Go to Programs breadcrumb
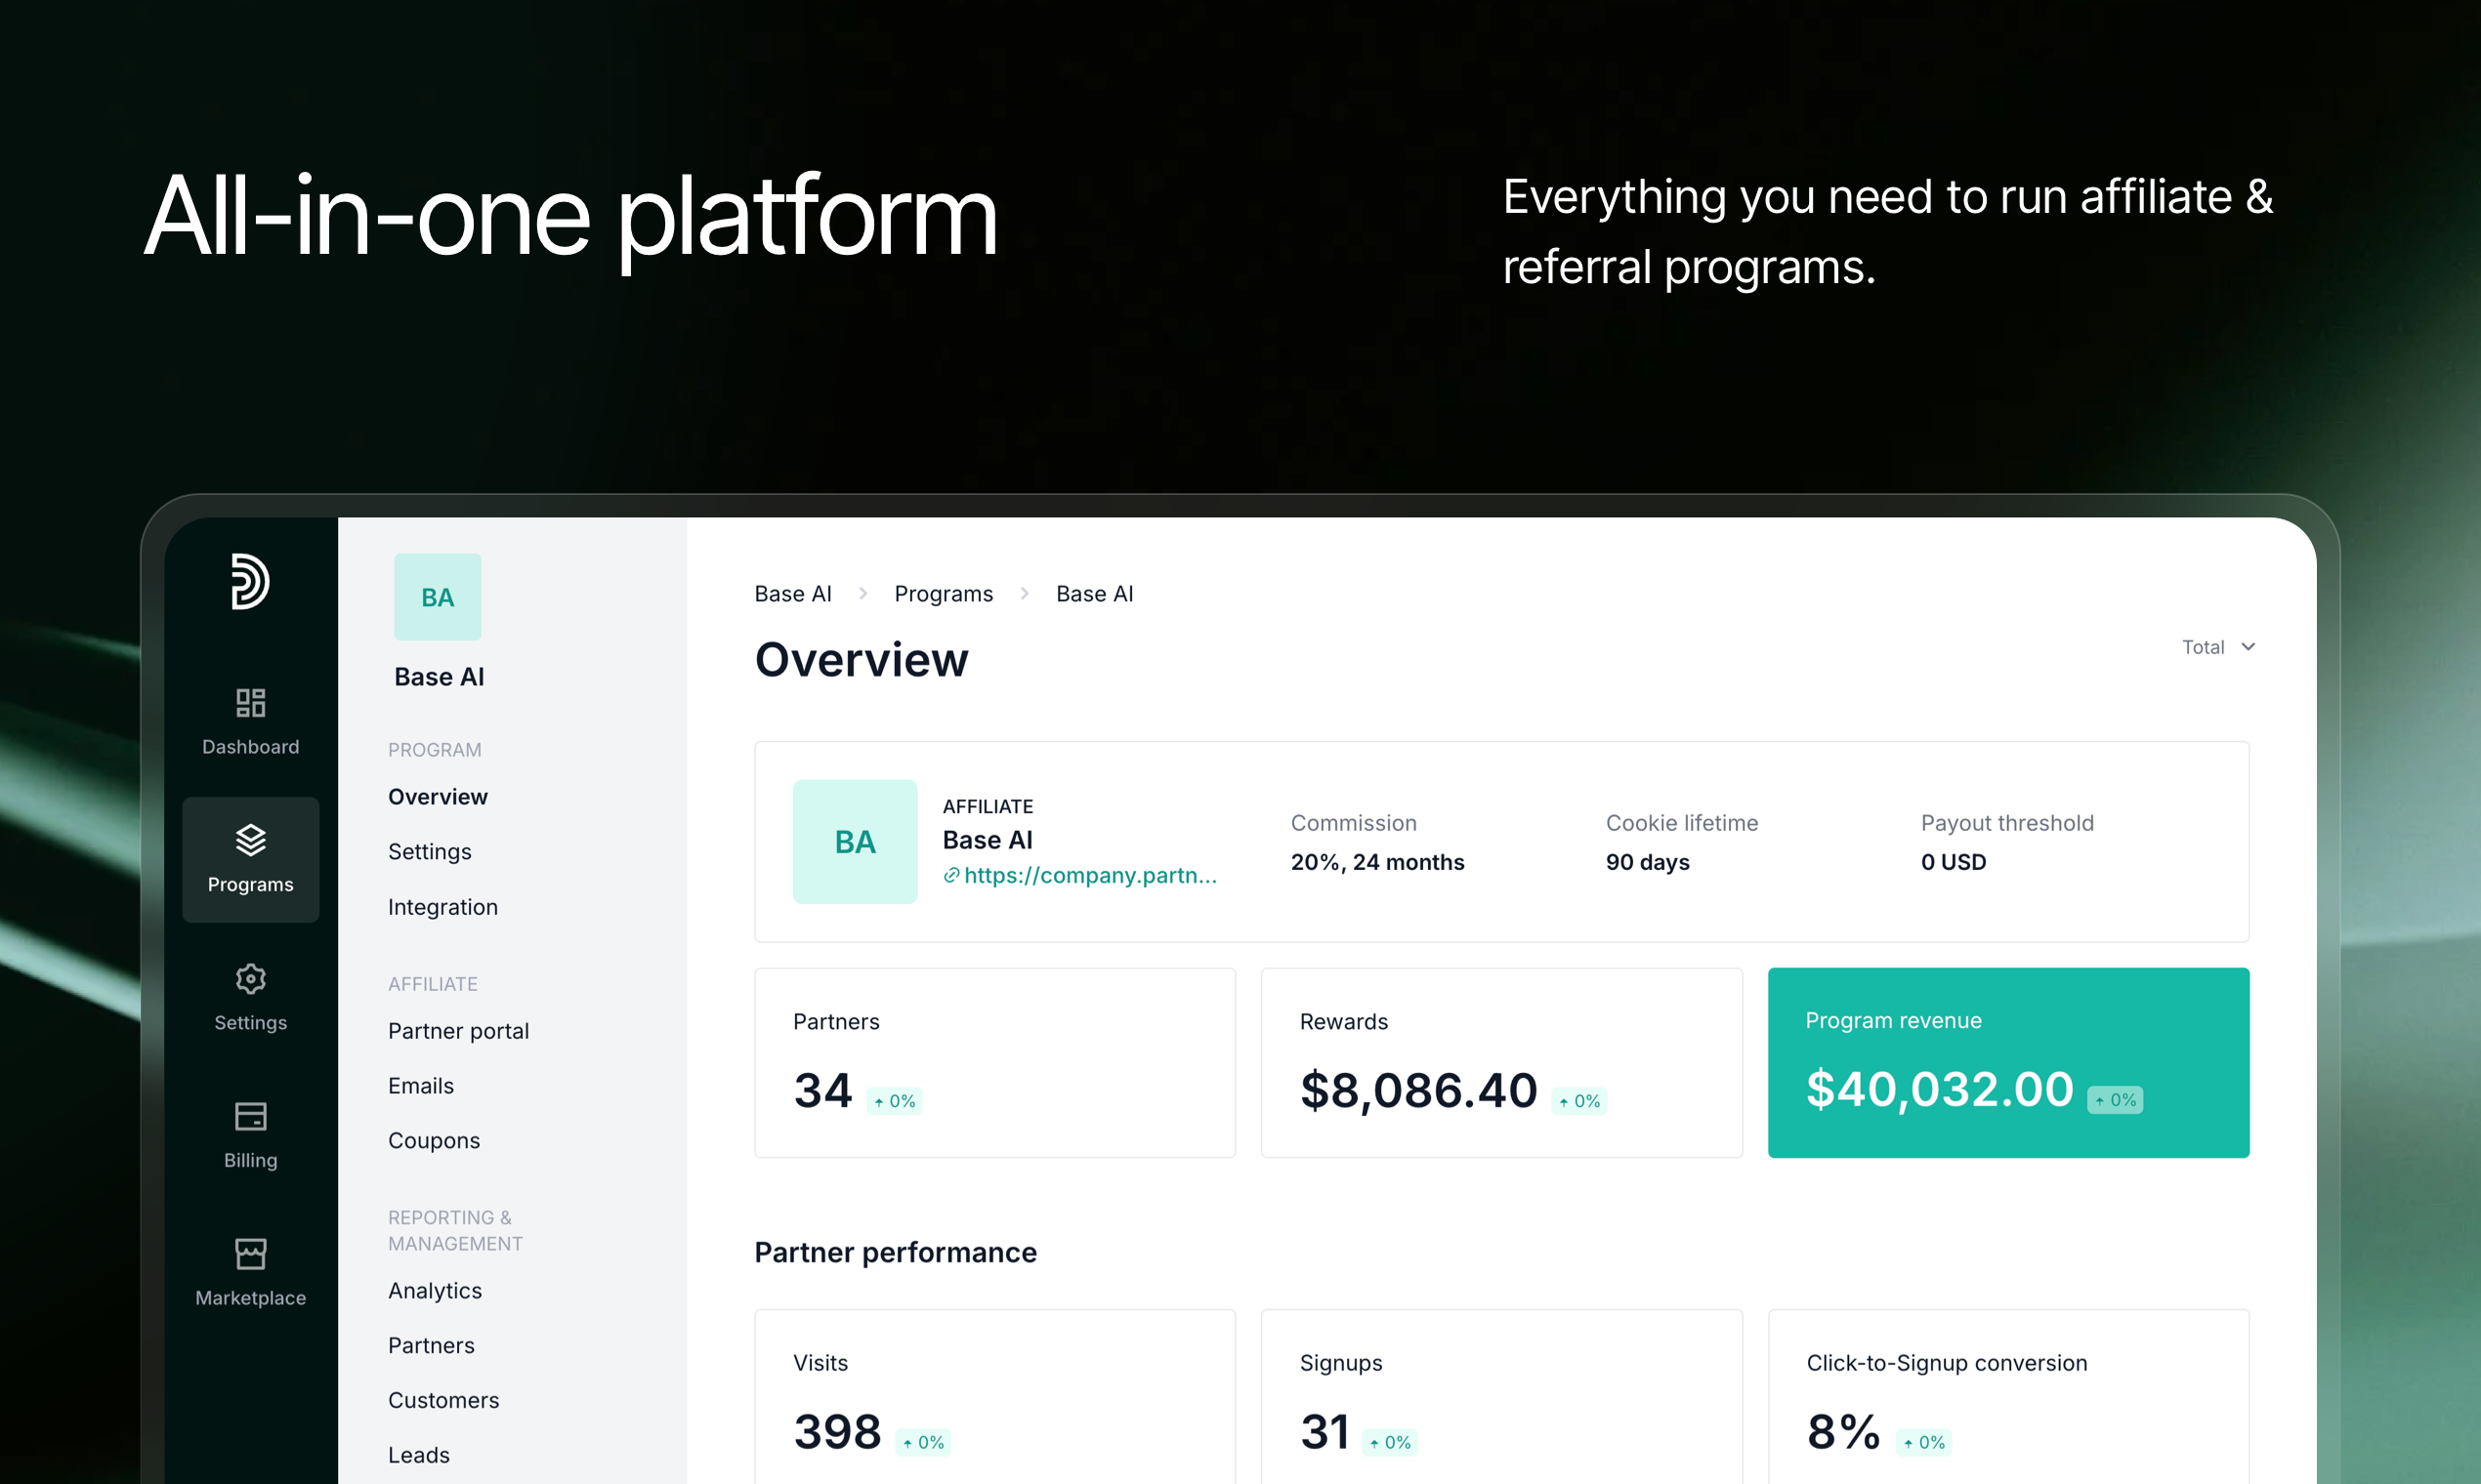Viewport: 2481px width, 1484px height. coord(944,594)
